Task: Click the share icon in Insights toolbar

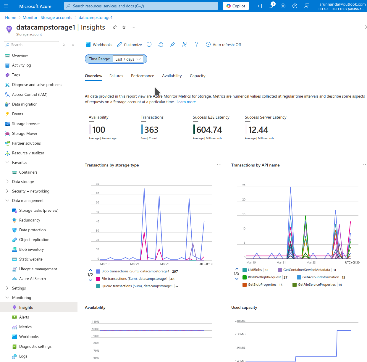Action: (x=161, y=44)
